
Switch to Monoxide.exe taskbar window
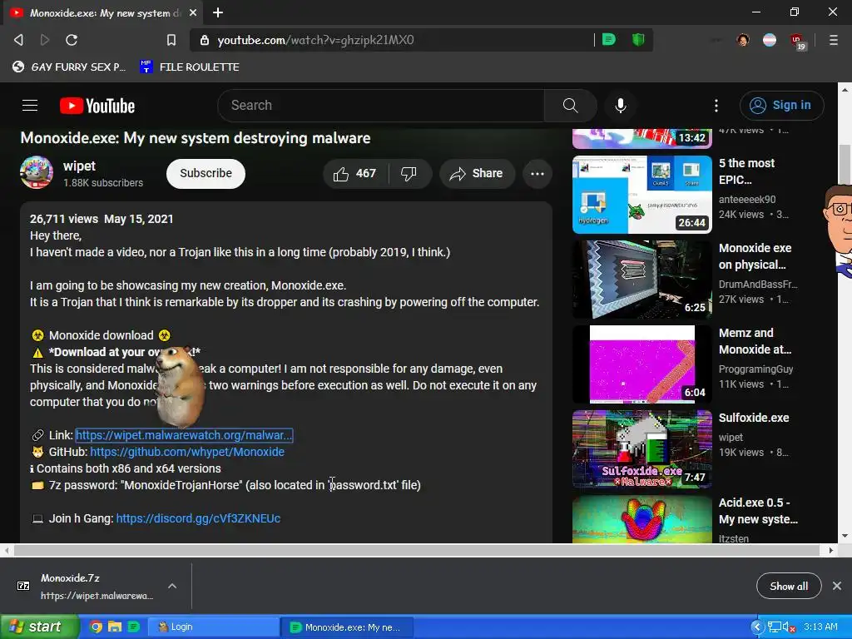[x=347, y=627]
